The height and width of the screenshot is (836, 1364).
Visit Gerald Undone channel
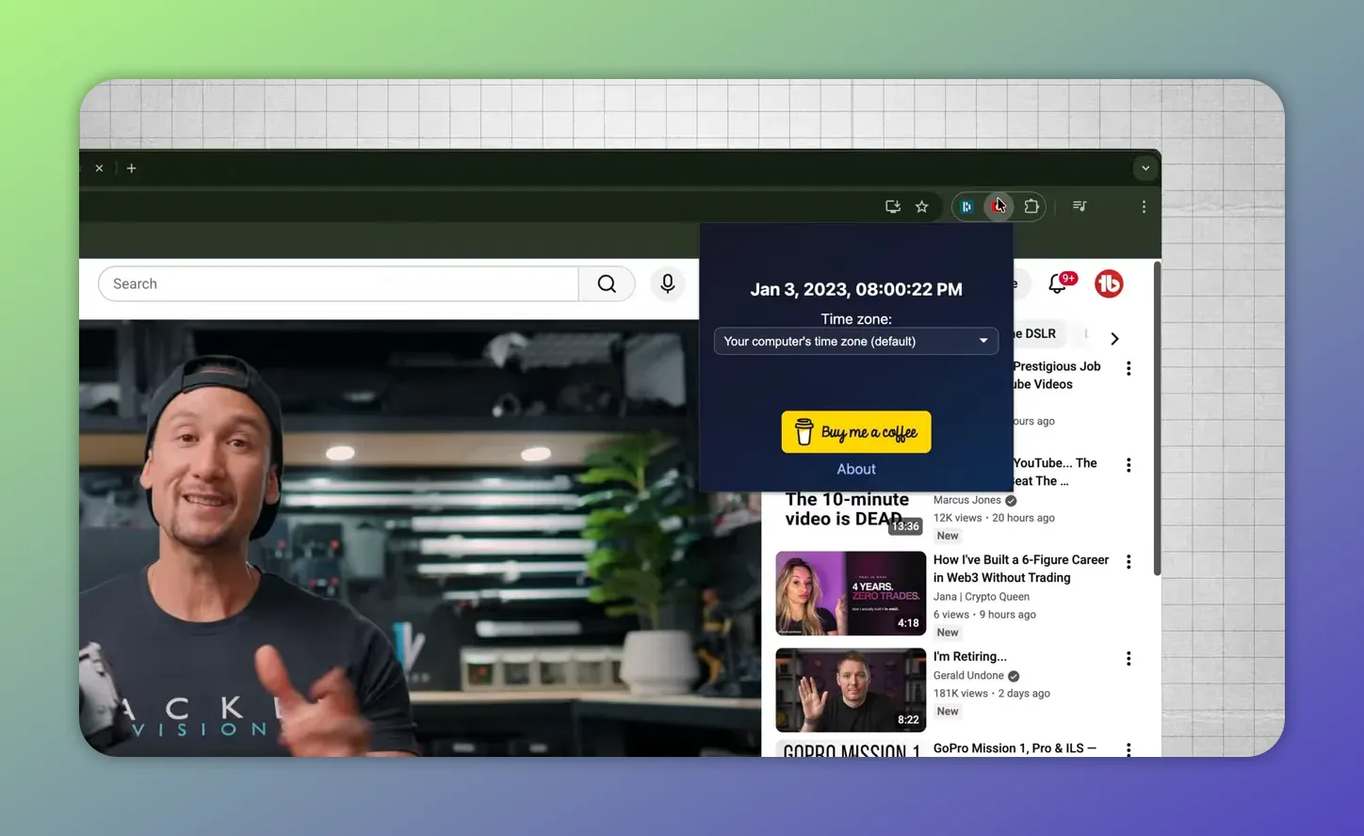968,676
